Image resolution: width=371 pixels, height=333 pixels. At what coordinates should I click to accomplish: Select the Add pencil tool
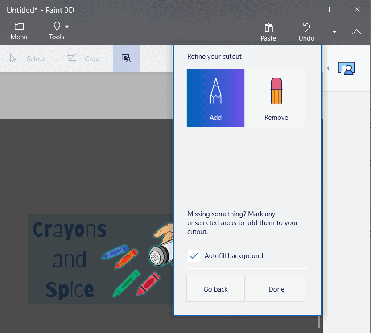pyautogui.click(x=215, y=98)
